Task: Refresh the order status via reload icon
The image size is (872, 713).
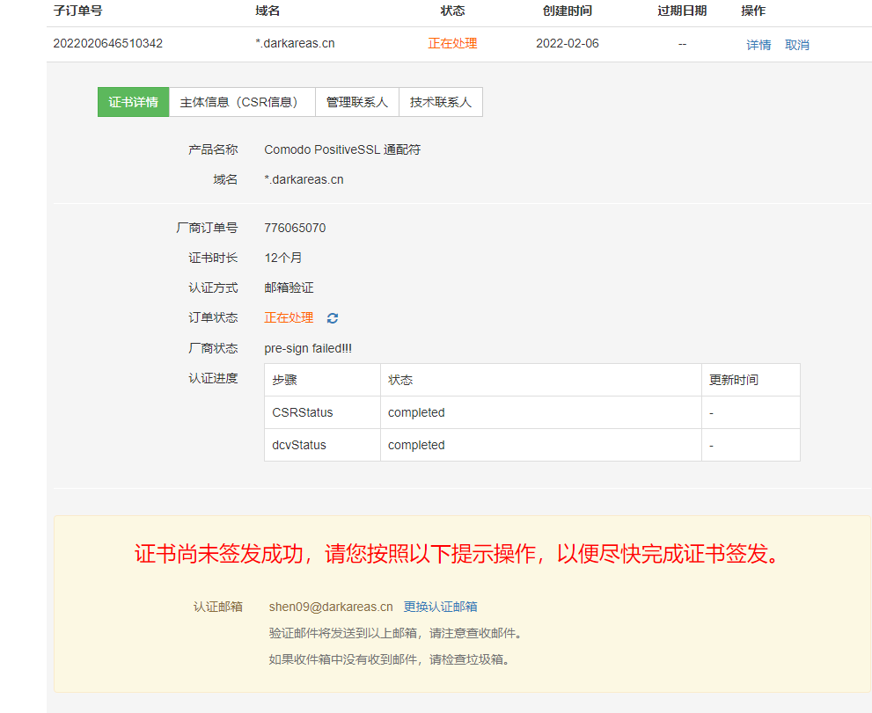Action: [x=333, y=318]
